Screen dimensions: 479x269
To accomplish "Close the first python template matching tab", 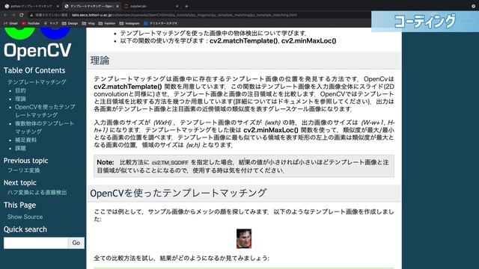I will pos(58,6).
